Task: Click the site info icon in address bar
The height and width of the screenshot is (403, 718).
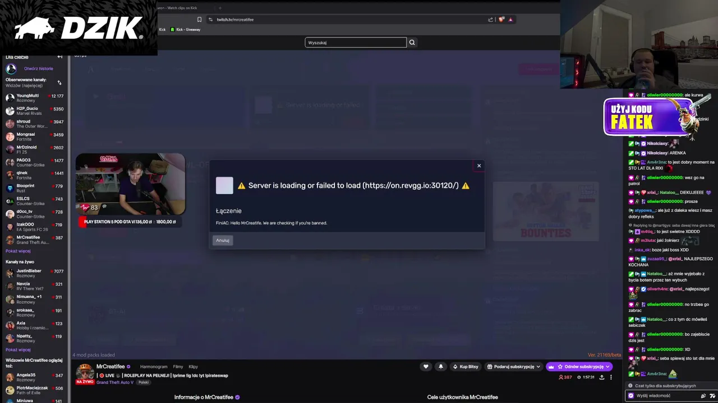Action: [x=210, y=20]
